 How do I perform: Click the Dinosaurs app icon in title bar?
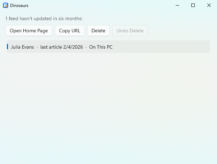click(x=6, y=6)
